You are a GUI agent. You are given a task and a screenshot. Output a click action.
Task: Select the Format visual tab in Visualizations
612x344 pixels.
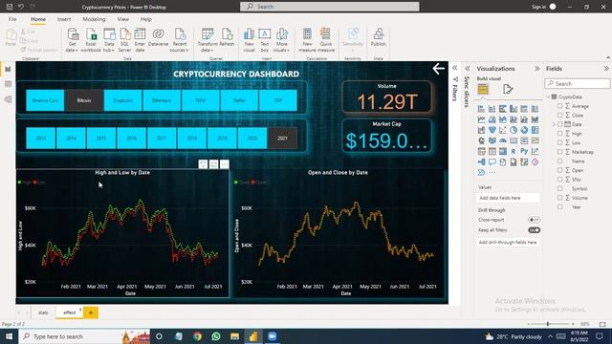(508, 89)
